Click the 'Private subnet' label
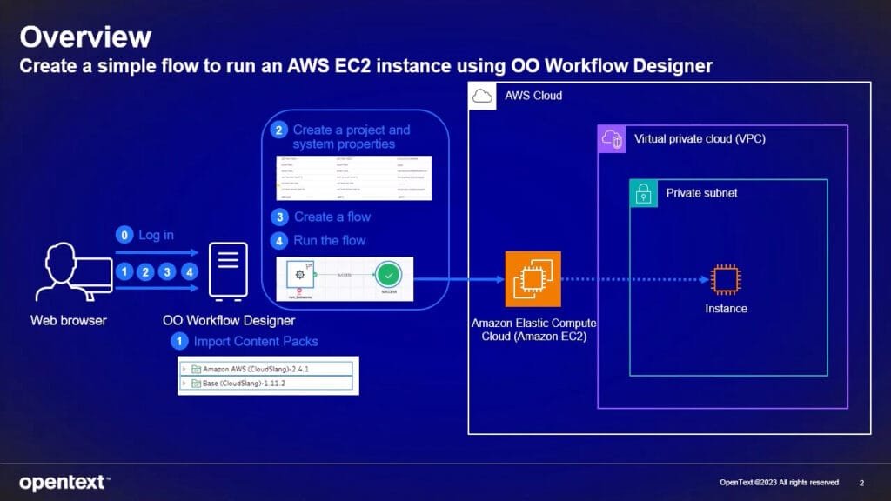Screen dimensions: 891x501 click(x=702, y=193)
